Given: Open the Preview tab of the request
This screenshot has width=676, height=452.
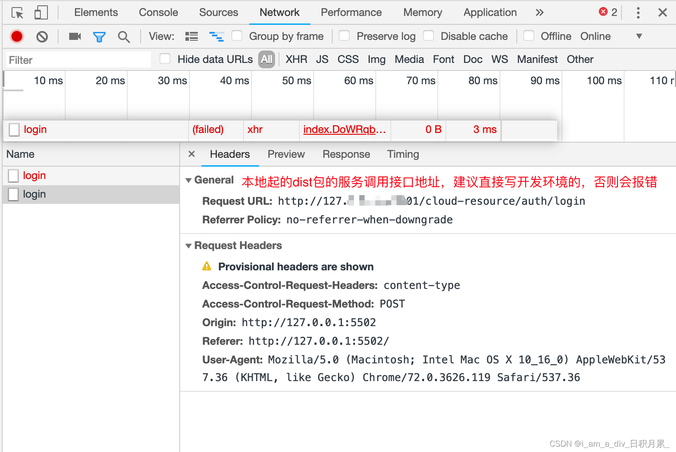Looking at the screenshot, I should point(286,154).
